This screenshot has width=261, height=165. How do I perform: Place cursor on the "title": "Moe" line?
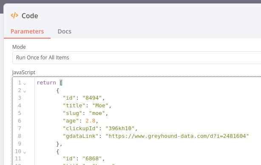pyautogui.click(x=87, y=106)
